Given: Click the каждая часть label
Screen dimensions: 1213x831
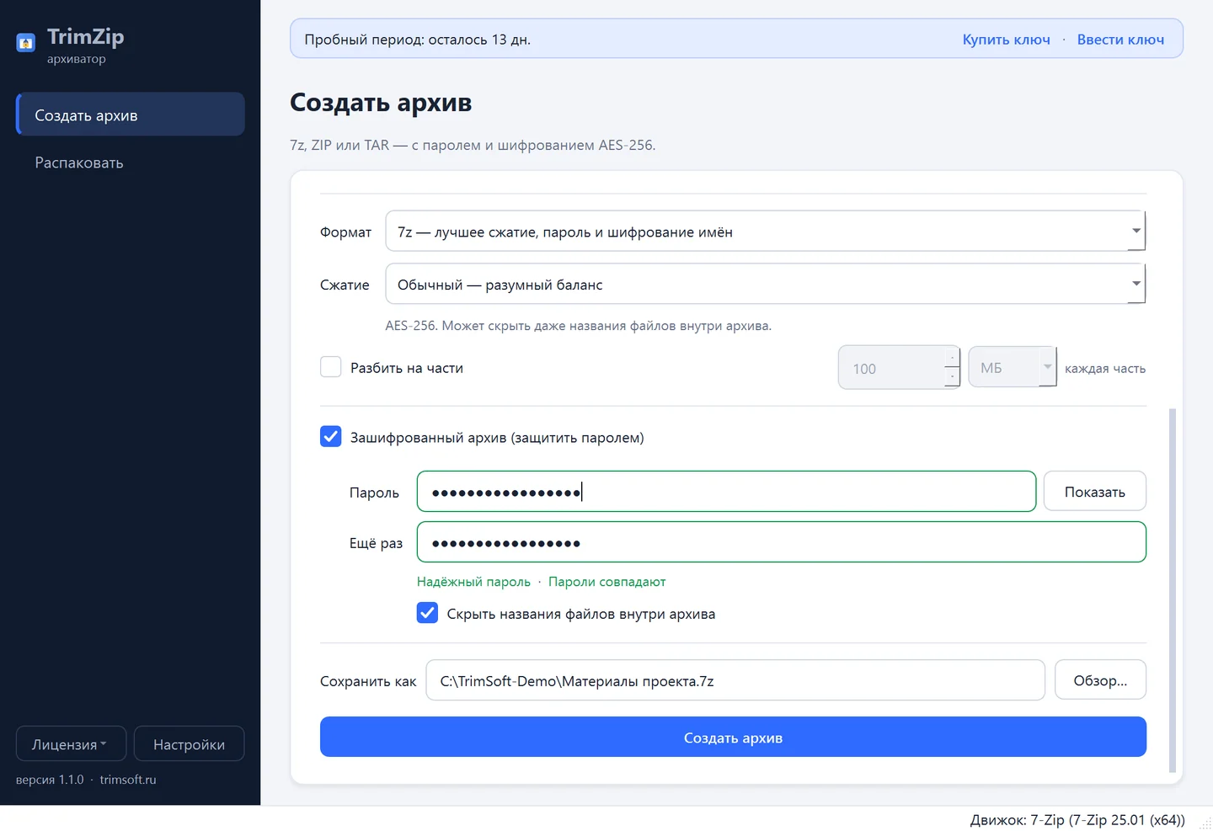Looking at the screenshot, I should [1105, 369].
